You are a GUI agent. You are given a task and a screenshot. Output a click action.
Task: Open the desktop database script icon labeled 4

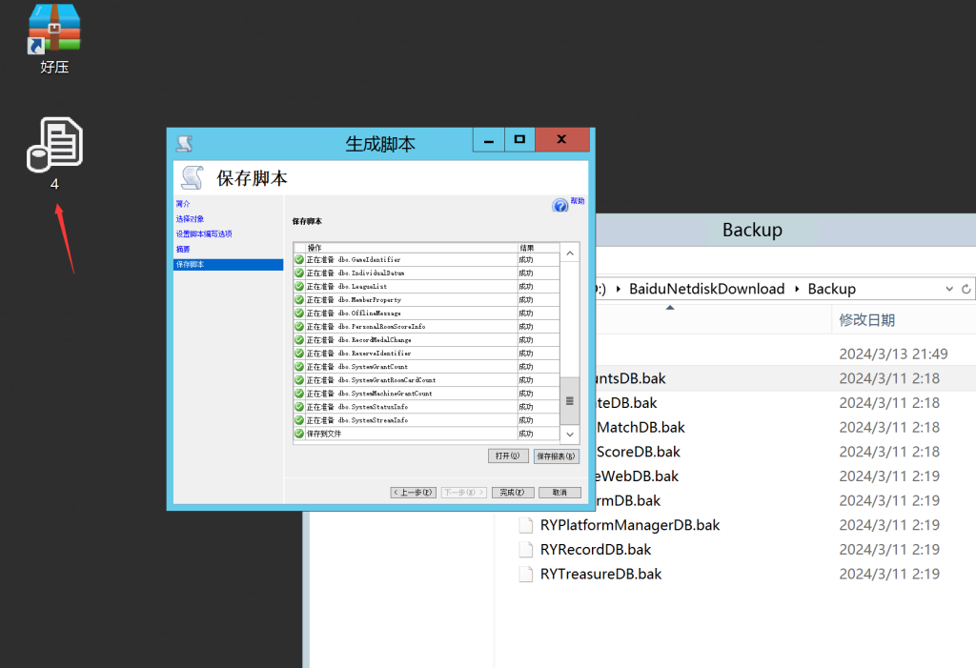point(52,143)
